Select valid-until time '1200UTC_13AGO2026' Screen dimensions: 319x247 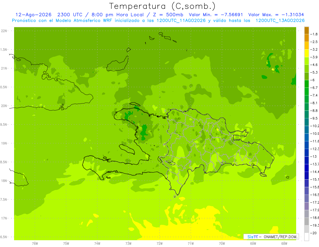click(280, 21)
